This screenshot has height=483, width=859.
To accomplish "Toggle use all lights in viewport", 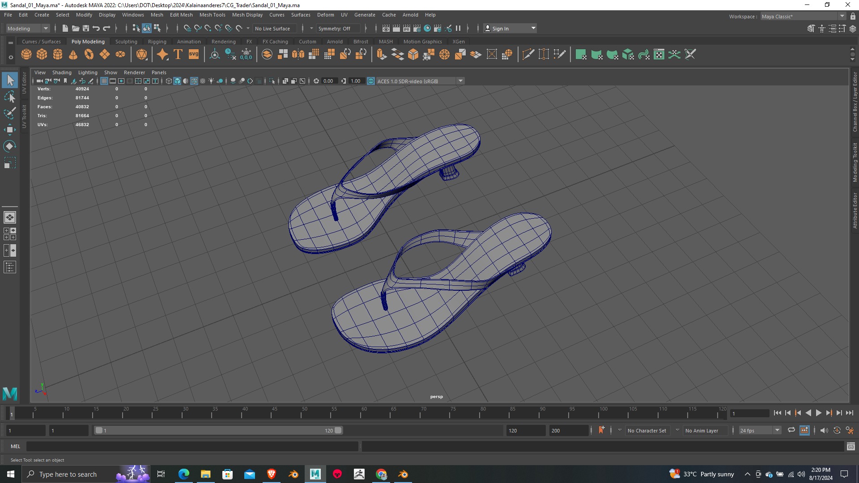I will pyautogui.click(x=211, y=81).
